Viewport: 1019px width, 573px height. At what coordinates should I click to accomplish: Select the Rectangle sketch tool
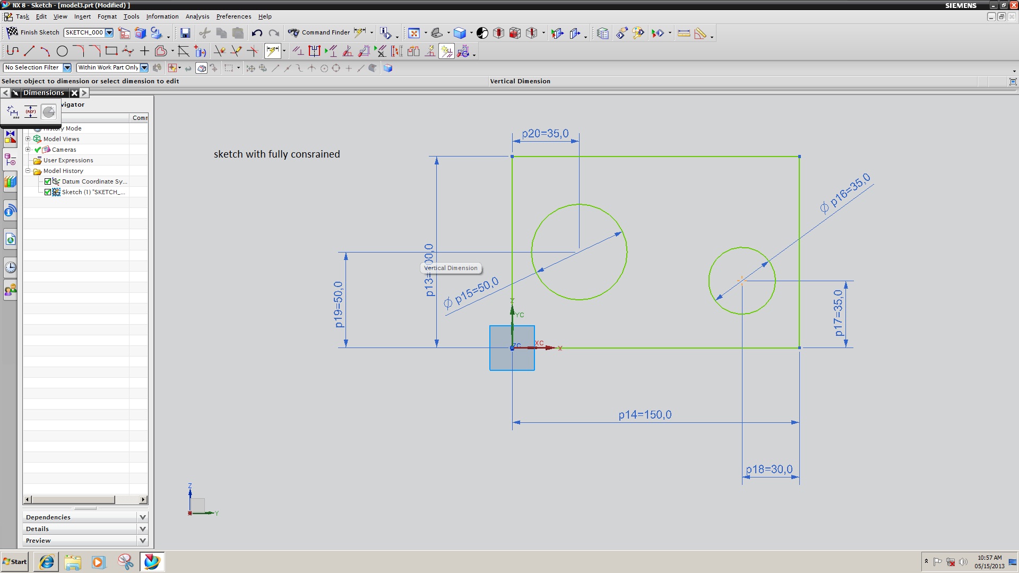click(x=111, y=51)
